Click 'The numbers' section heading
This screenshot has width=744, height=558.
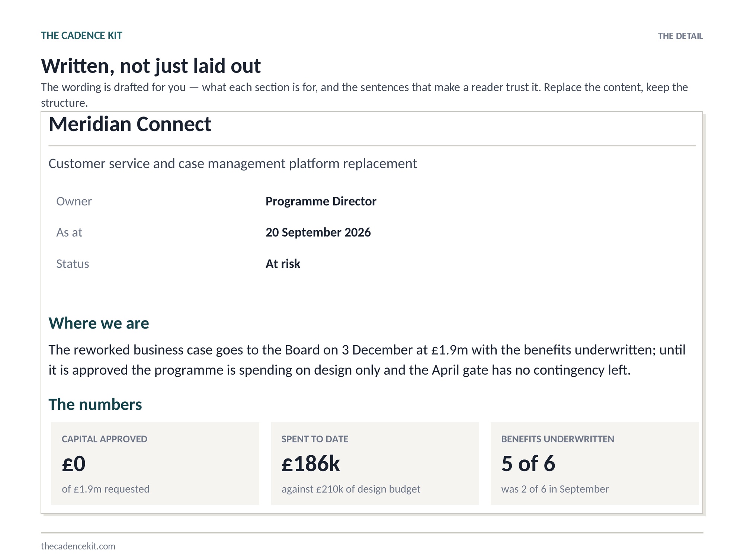click(95, 404)
